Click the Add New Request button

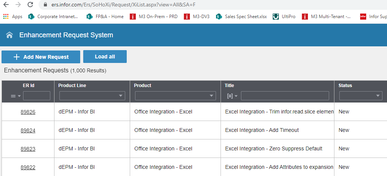tap(41, 57)
